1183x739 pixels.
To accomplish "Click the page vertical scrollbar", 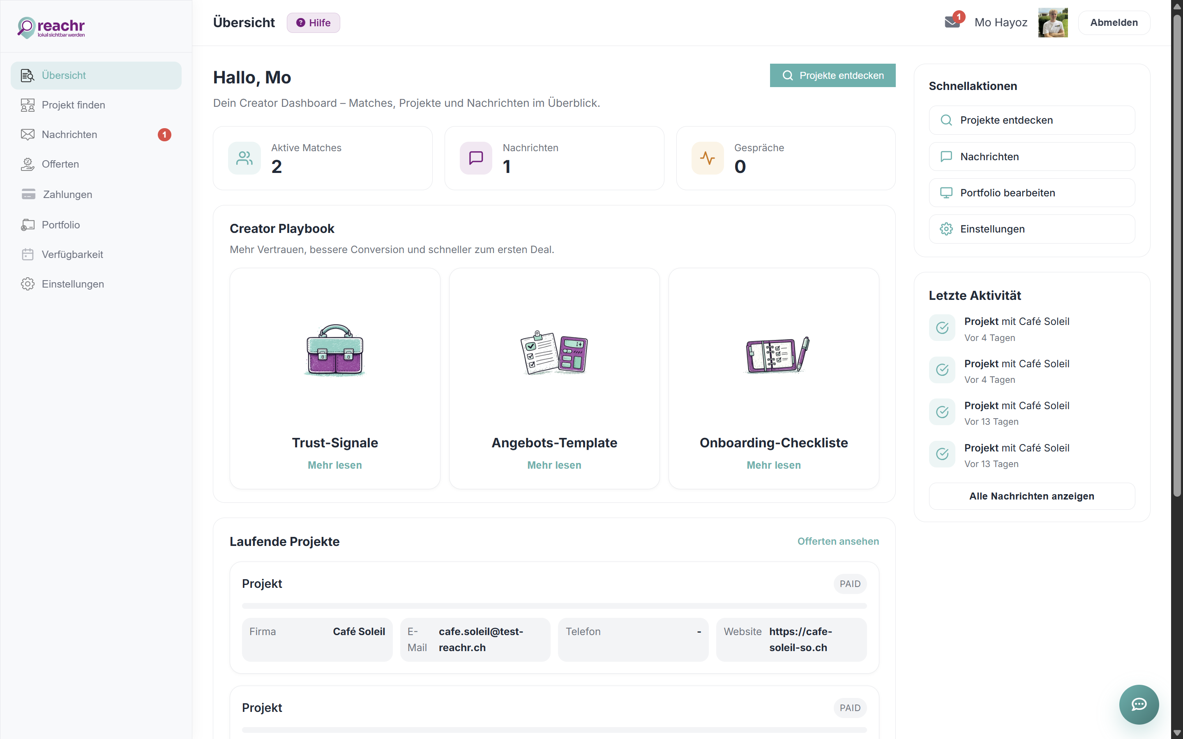I will [x=1177, y=256].
